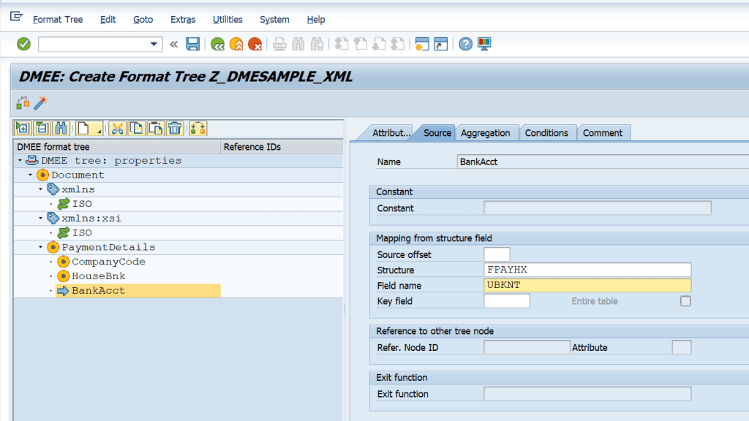Go back using the green back arrow

pyautogui.click(x=217, y=44)
